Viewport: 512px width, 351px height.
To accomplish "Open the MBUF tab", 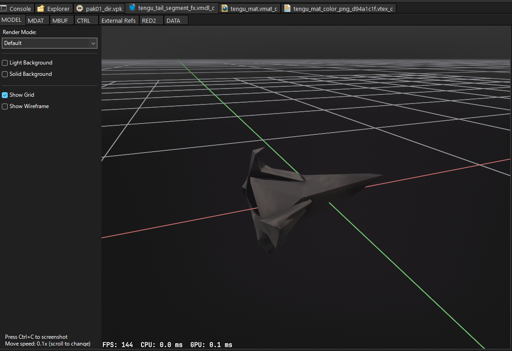I will (60, 20).
